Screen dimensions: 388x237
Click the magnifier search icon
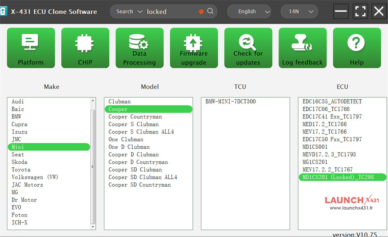point(210,11)
